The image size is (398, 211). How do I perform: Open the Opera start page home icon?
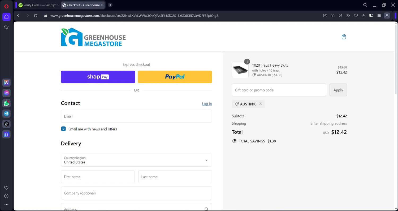pos(6,17)
